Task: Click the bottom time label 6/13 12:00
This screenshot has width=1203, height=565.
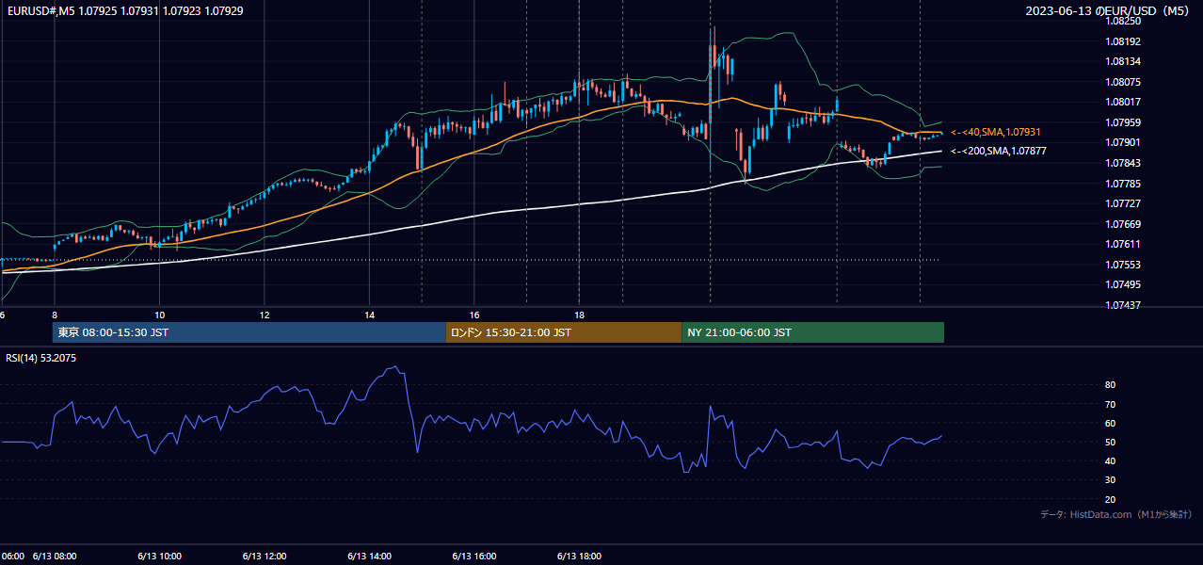Action: [x=265, y=556]
